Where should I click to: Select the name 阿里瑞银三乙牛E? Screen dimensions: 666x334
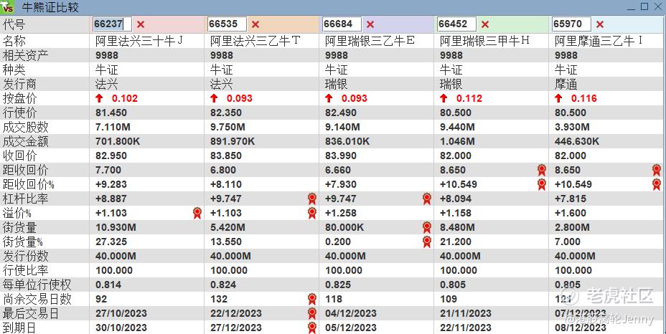click(370, 41)
